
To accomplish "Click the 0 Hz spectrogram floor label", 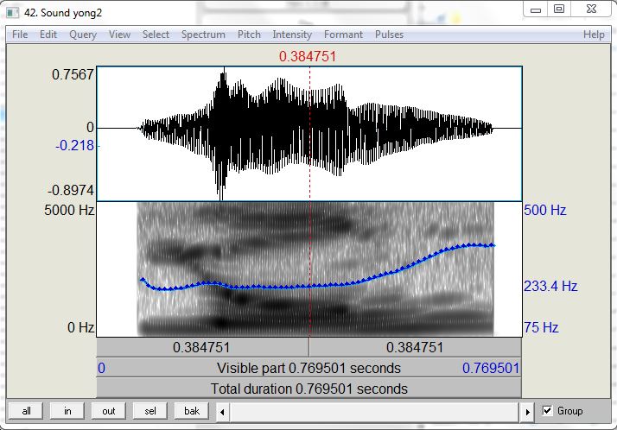I will pos(80,327).
